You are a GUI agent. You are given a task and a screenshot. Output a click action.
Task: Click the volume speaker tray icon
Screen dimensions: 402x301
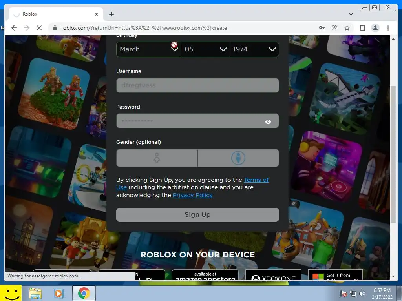362,294
